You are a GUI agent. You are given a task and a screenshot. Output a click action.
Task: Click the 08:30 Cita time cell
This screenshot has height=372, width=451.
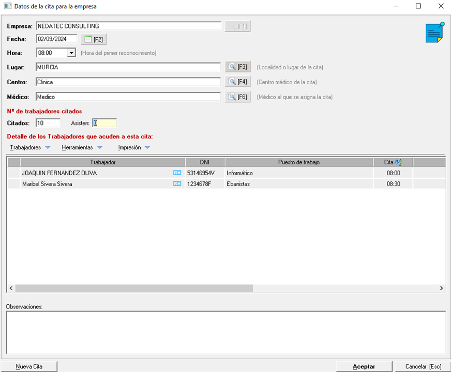point(393,184)
